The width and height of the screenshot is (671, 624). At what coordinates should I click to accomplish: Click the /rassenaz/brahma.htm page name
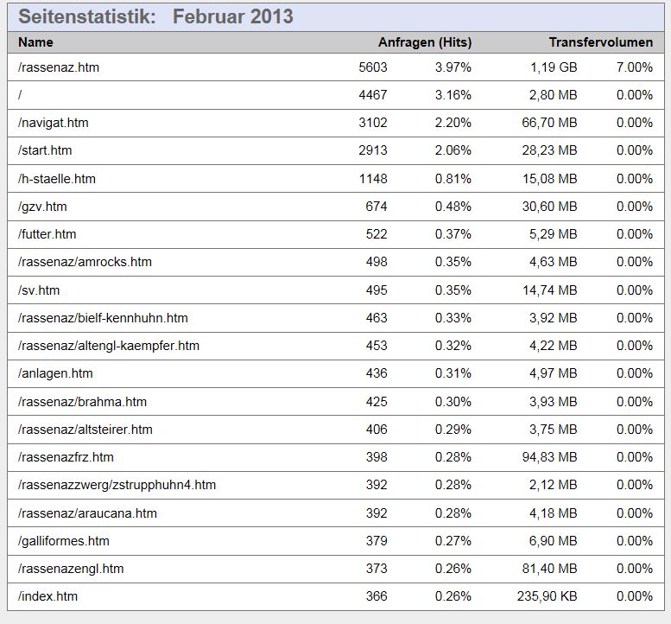82,402
